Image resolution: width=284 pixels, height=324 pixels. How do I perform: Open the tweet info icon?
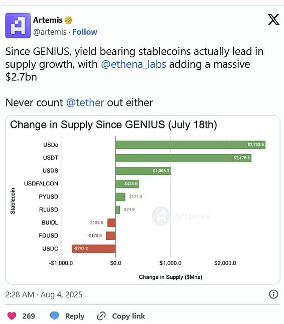coord(273,294)
